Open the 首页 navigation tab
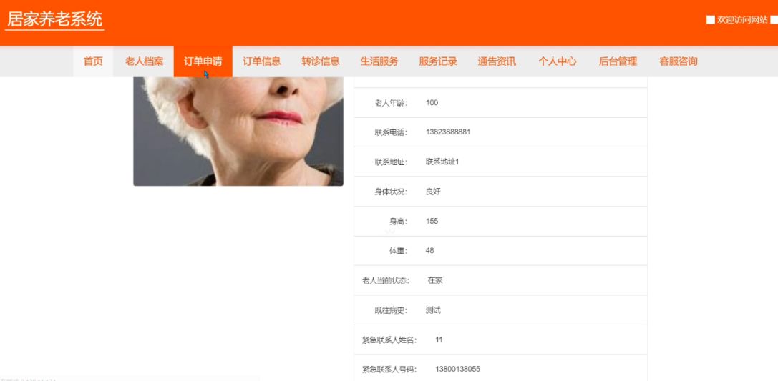 pos(93,61)
